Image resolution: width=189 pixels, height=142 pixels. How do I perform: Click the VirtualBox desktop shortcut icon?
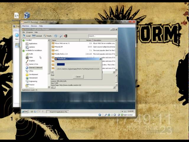pyautogui.click(x=27, y=15)
